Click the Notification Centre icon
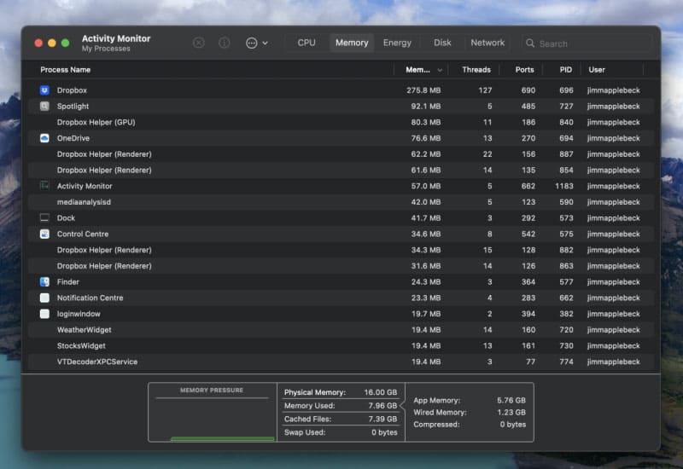The height and width of the screenshot is (469, 683). point(44,298)
